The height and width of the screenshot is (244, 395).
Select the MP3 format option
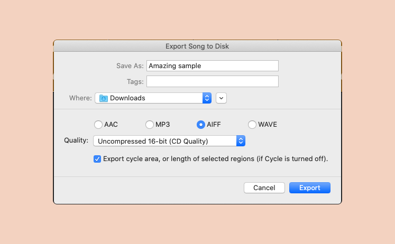coord(150,125)
